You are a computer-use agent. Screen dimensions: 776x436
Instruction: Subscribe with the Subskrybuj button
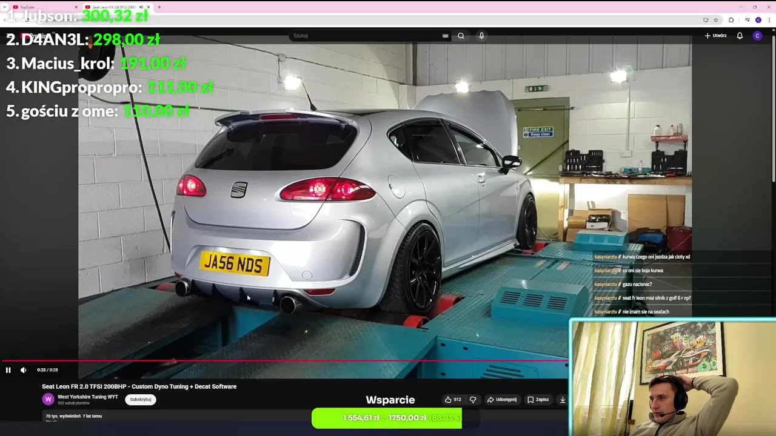click(x=141, y=400)
